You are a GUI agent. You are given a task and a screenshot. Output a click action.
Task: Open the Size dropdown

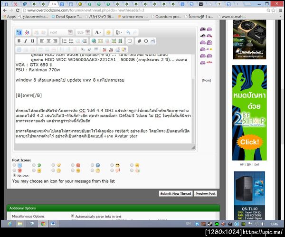click(83, 32)
